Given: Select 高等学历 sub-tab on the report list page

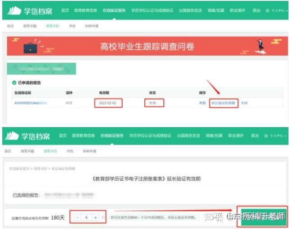Looking at the screenshot, I should click(x=52, y=26).
